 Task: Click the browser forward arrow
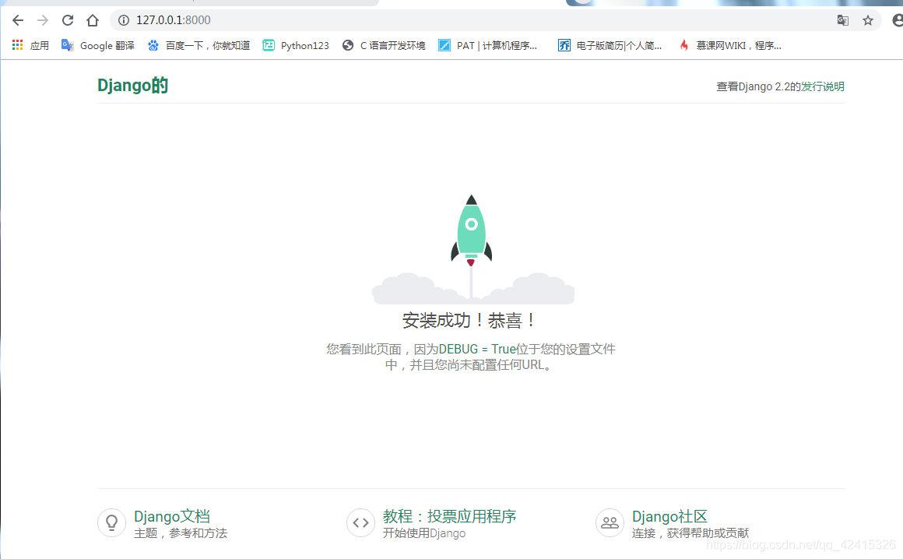point(43,21)
